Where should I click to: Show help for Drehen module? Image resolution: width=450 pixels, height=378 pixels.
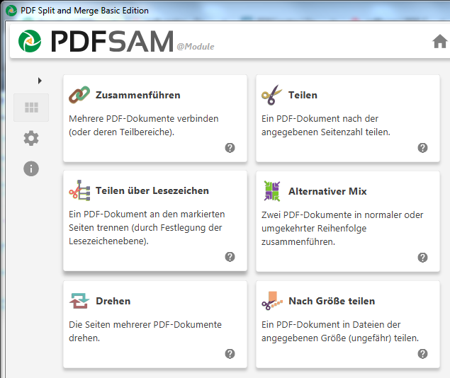point(230,354)
